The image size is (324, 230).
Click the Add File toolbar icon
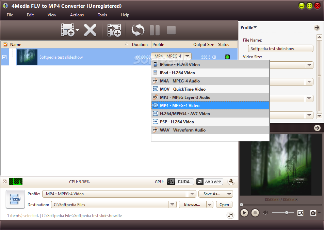(68, 30)
